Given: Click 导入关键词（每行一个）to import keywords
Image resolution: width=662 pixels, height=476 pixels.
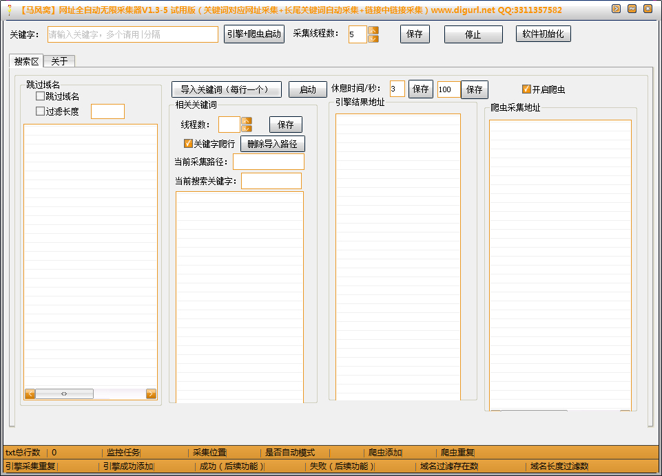Looking at the screenshot, I should tap(225, 89).
